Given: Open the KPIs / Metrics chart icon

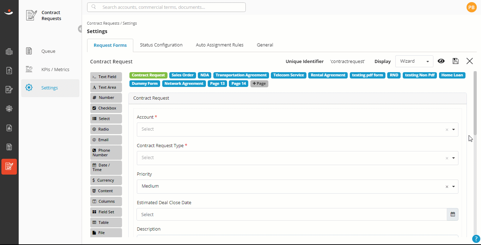Looking at the screenshot, I should click(29, 69).
